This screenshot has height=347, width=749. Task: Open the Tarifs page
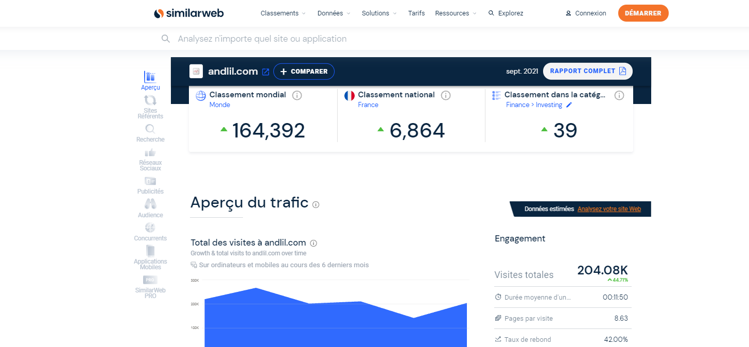pyautogui.click(x=416, y=13)
